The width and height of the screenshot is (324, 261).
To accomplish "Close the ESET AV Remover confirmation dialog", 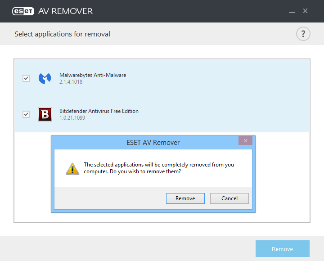I will [246, 140].
